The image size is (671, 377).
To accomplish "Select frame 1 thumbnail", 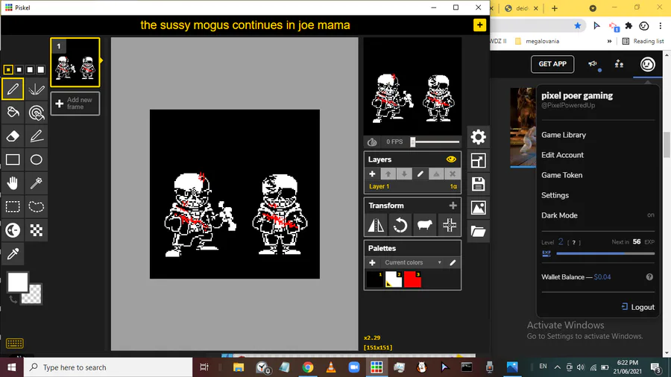I will click(x=75, y=63).
